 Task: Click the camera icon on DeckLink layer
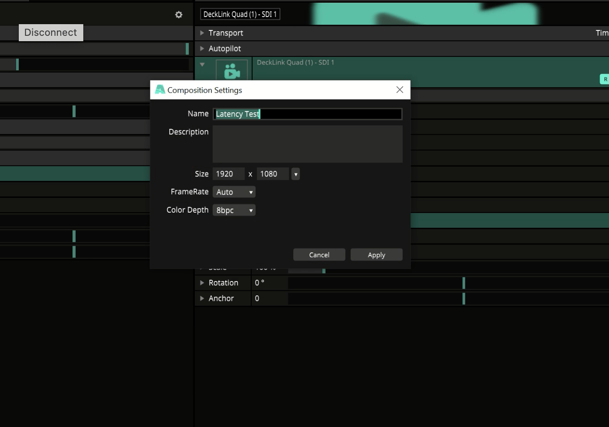click(x=232, y=71)
